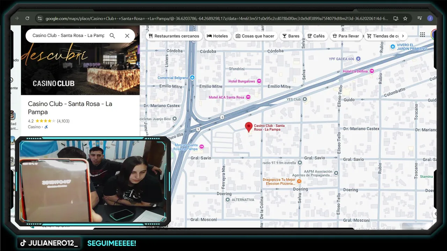447x251 pixels.
Task: Select Motel ACA Santa Rosa marker
Action: tap(248, 97)
